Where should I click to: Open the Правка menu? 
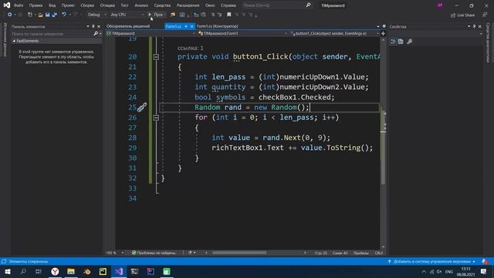[x=36, y=5]
